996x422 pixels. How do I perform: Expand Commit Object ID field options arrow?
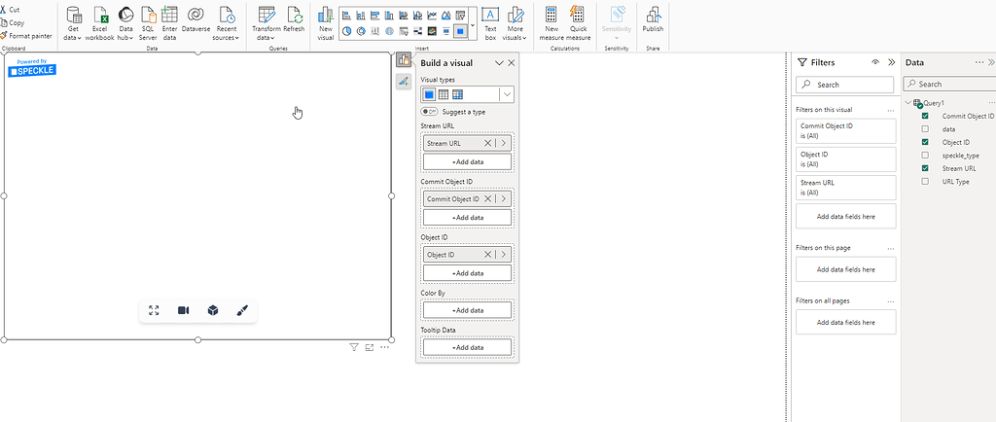504,198
